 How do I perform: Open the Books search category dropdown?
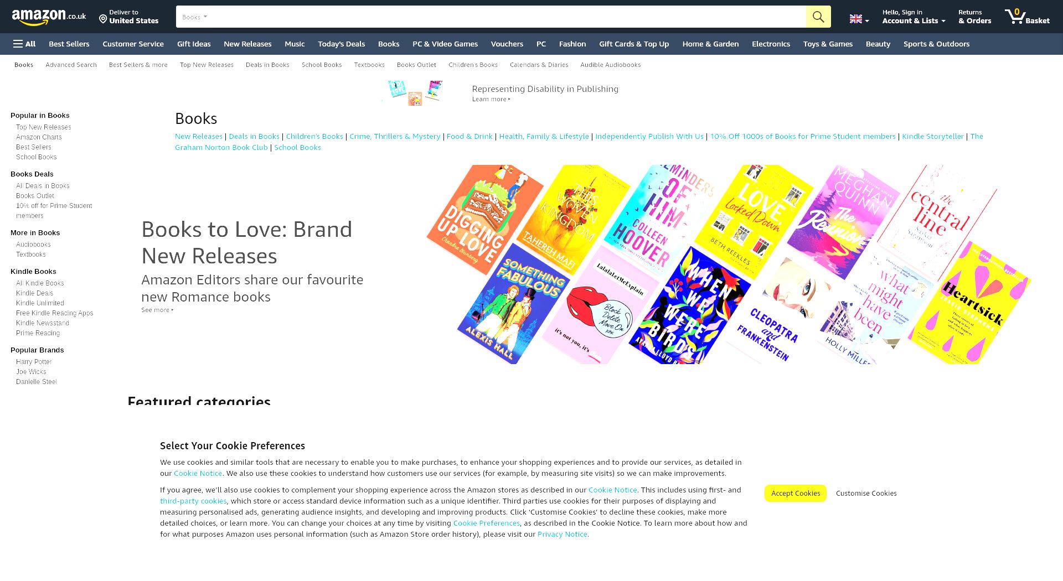(x=194, y=17)
